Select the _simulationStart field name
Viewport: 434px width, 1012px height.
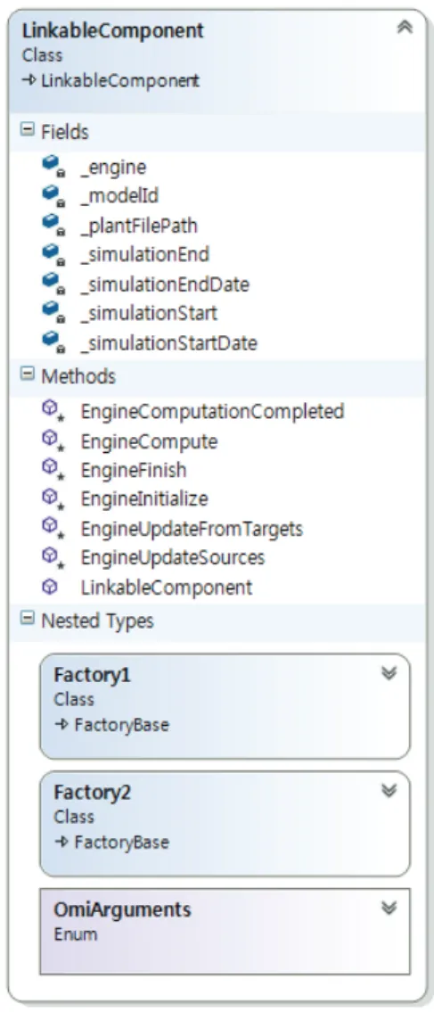pos(149,313)
